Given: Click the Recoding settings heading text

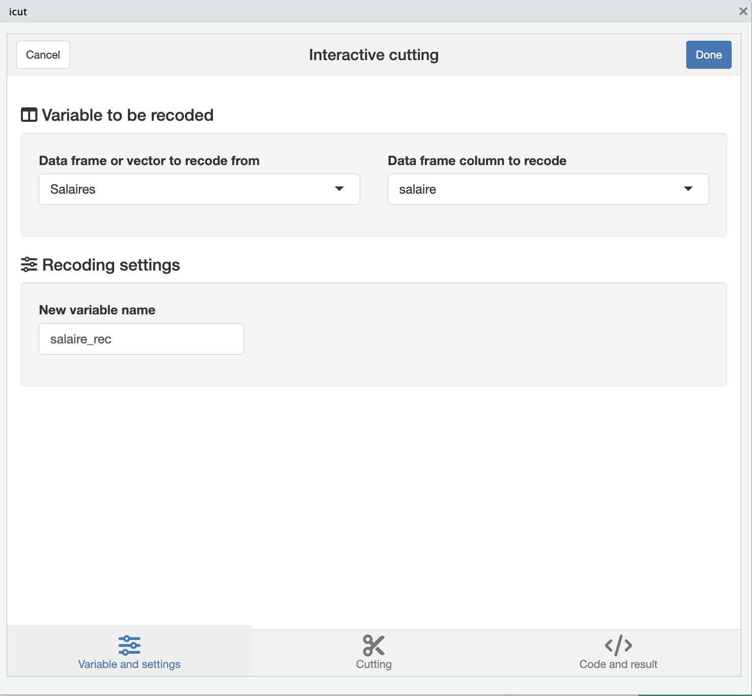Looking at the screenshot, I should tap(111, 265).
